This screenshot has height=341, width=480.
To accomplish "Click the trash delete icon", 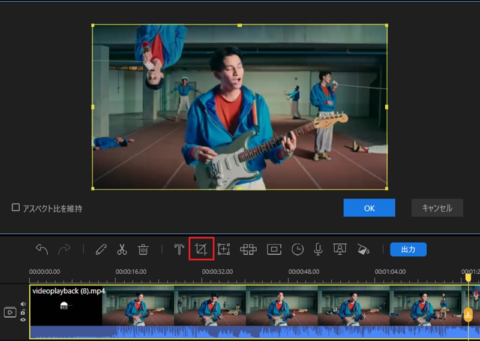I will (x=143, y=249).
